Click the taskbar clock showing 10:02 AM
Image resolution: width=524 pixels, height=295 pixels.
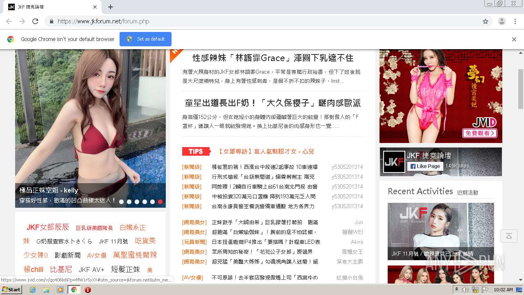coord(503,290)
